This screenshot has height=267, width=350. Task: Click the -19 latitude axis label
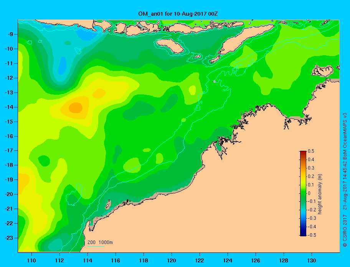(9, 180)
